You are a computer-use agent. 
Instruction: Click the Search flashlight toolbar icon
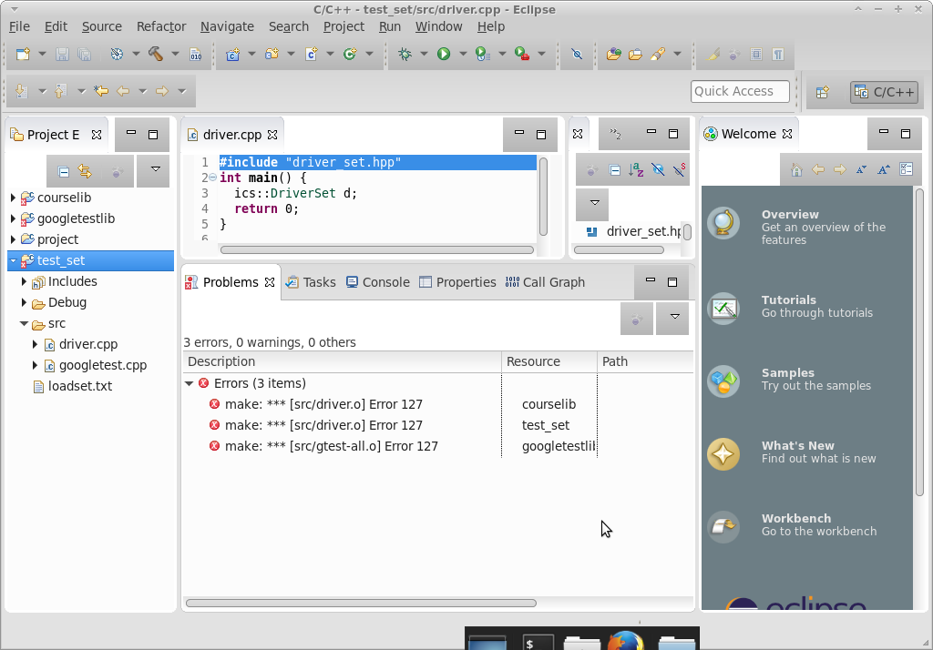point(658,54)
